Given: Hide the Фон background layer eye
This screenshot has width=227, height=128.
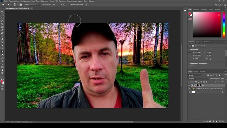Looking at the screenshot, I should (189, 92).
